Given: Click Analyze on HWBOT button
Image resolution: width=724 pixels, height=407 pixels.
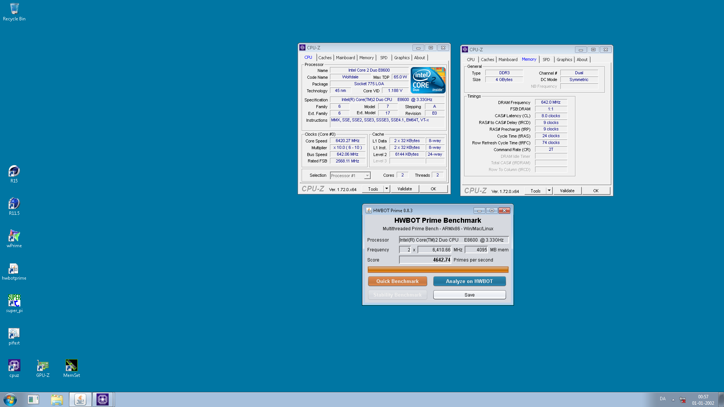Looking at the screenshot, I should 469,281.
